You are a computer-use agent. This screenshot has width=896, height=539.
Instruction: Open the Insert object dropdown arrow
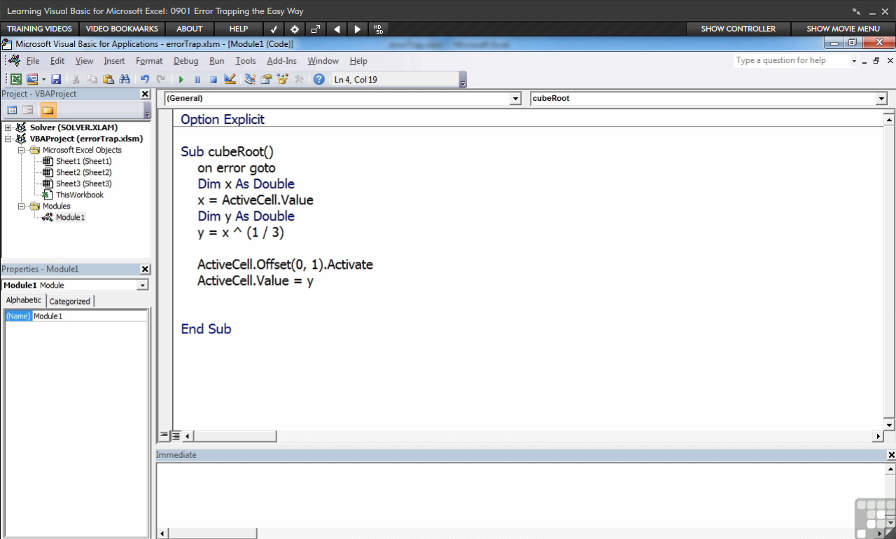(43, 79)
